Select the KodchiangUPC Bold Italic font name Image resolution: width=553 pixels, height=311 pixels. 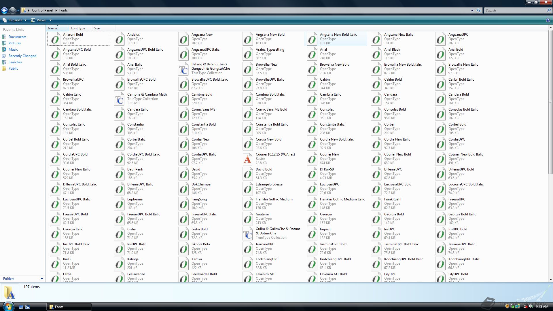(x=404, y=259)
